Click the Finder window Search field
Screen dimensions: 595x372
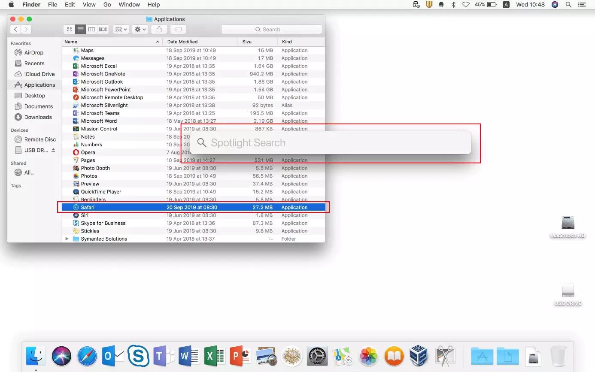[x=271, y=29]
